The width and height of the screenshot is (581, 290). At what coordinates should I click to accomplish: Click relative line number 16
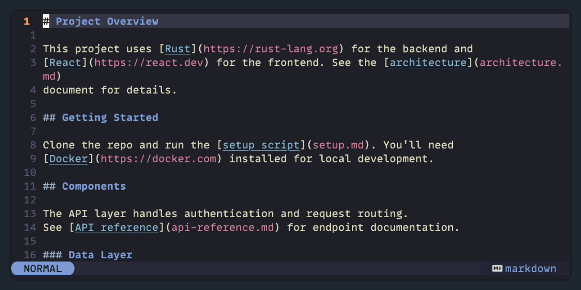click(x=30, y=255)
